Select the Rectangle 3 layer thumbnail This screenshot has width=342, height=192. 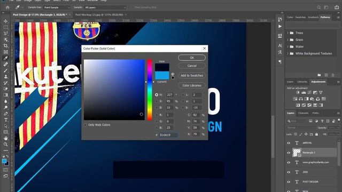(x=297, y=153)
